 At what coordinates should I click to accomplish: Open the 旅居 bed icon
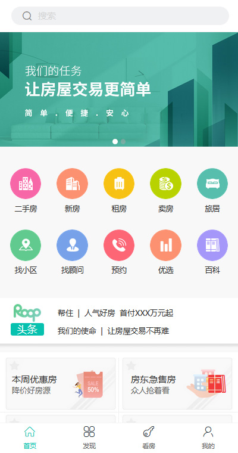(212, 184)
